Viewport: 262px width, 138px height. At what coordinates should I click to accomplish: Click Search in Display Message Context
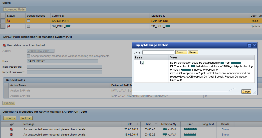(x=181, y=52)
